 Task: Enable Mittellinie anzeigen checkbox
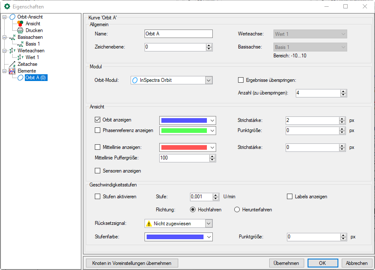click(98, 147)
